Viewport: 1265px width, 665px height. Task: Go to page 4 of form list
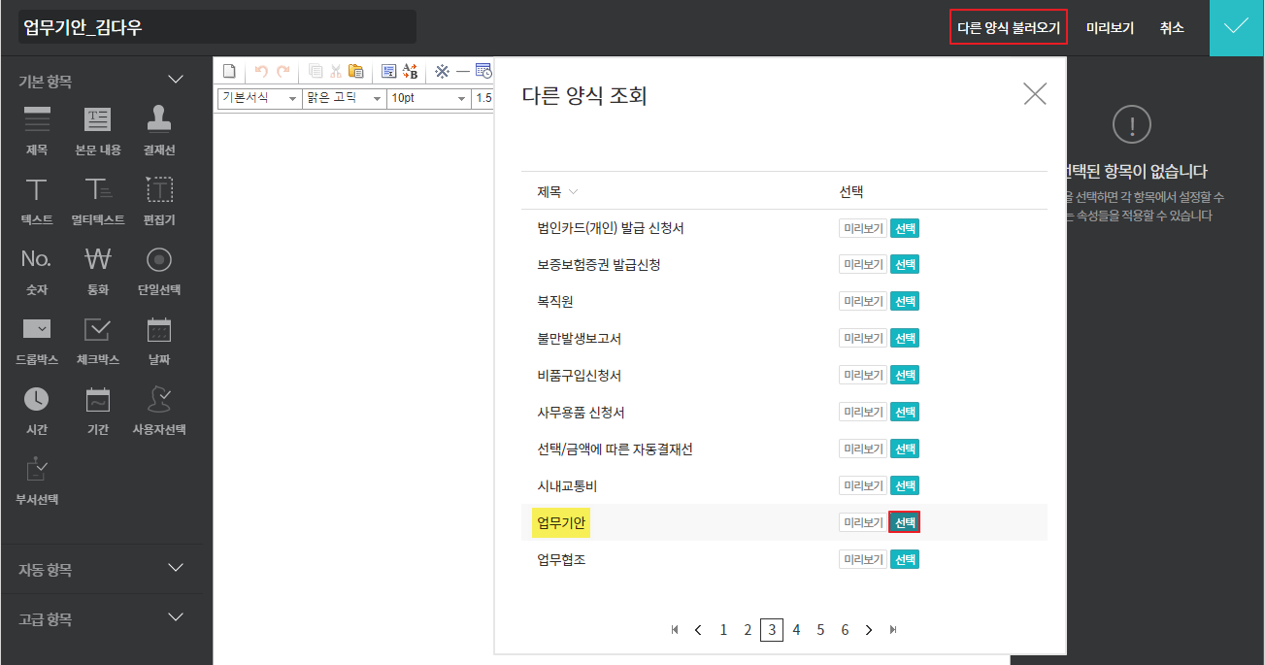pos(796,630)
